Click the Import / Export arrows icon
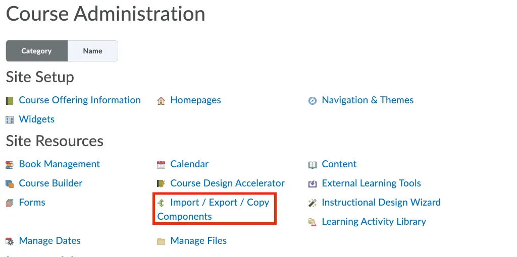Screen dimensions: 517x257 pyautogui.click(x=161, y=203)
